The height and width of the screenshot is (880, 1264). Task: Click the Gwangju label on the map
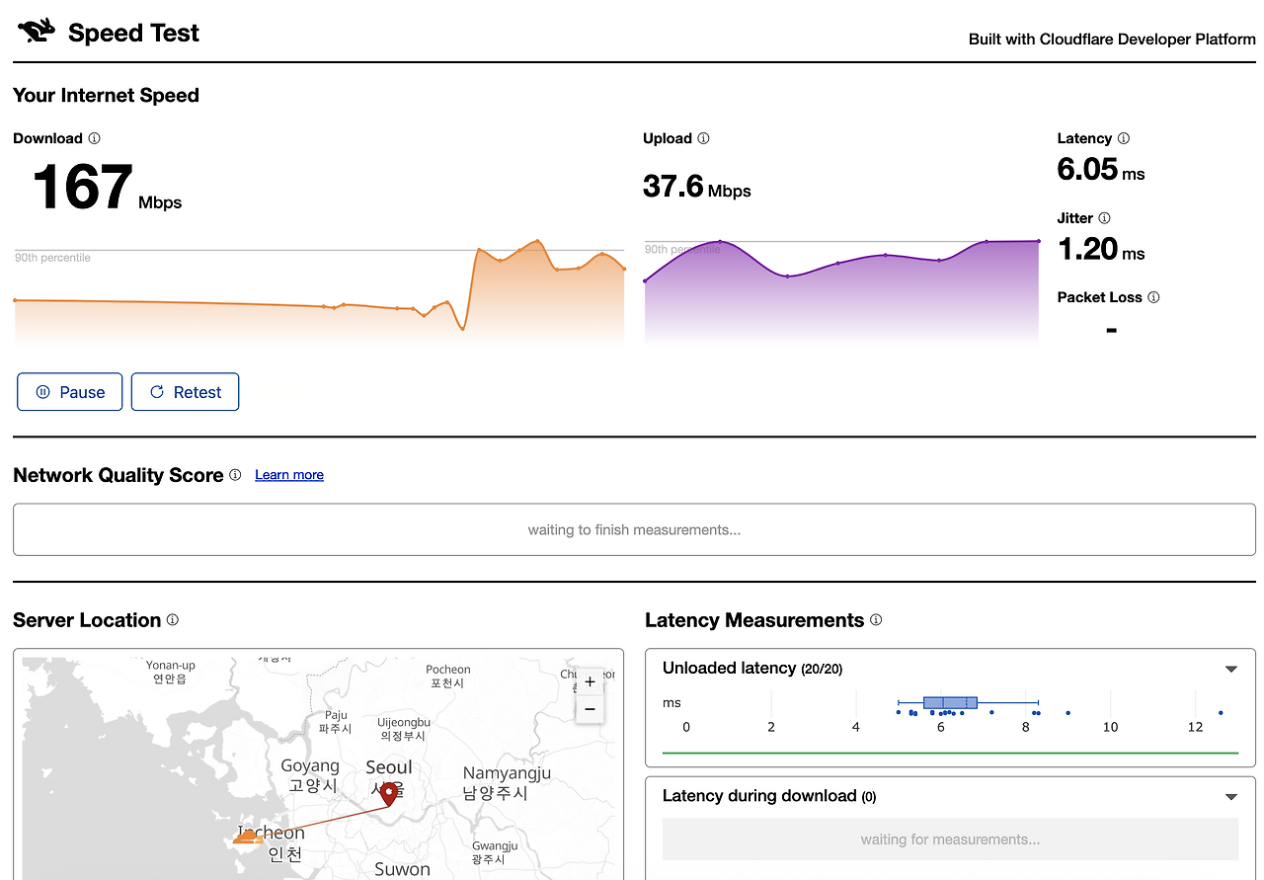[495, 852]
